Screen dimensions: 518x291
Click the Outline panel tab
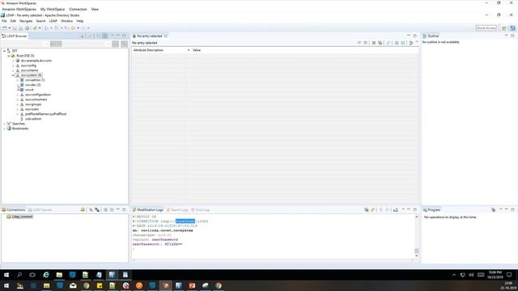(x=431, y=36)
